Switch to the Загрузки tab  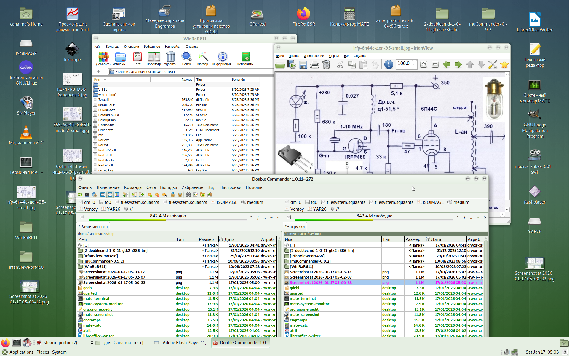point(295,227)
